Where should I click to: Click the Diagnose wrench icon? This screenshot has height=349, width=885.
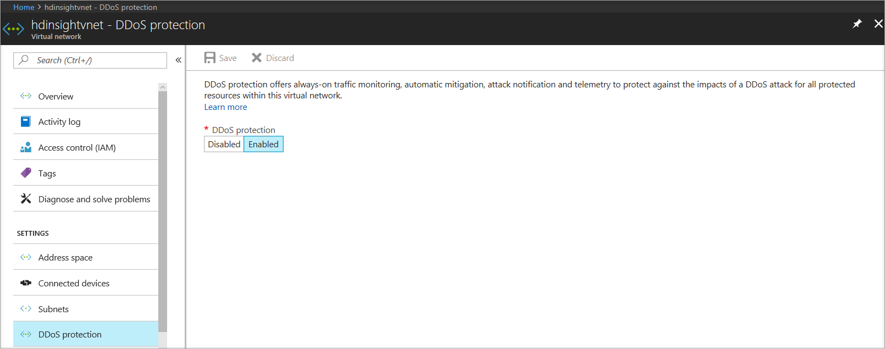26,198
